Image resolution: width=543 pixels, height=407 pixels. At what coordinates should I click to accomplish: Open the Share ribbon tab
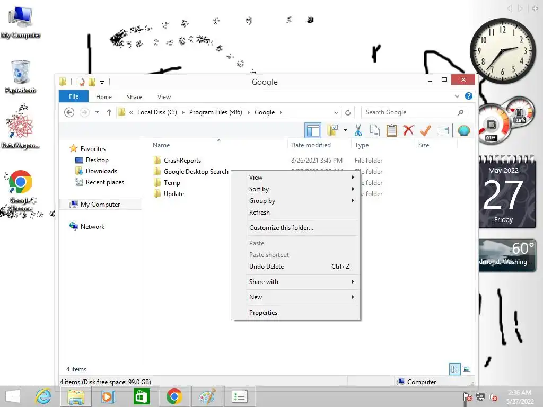(x=134, y=97)
